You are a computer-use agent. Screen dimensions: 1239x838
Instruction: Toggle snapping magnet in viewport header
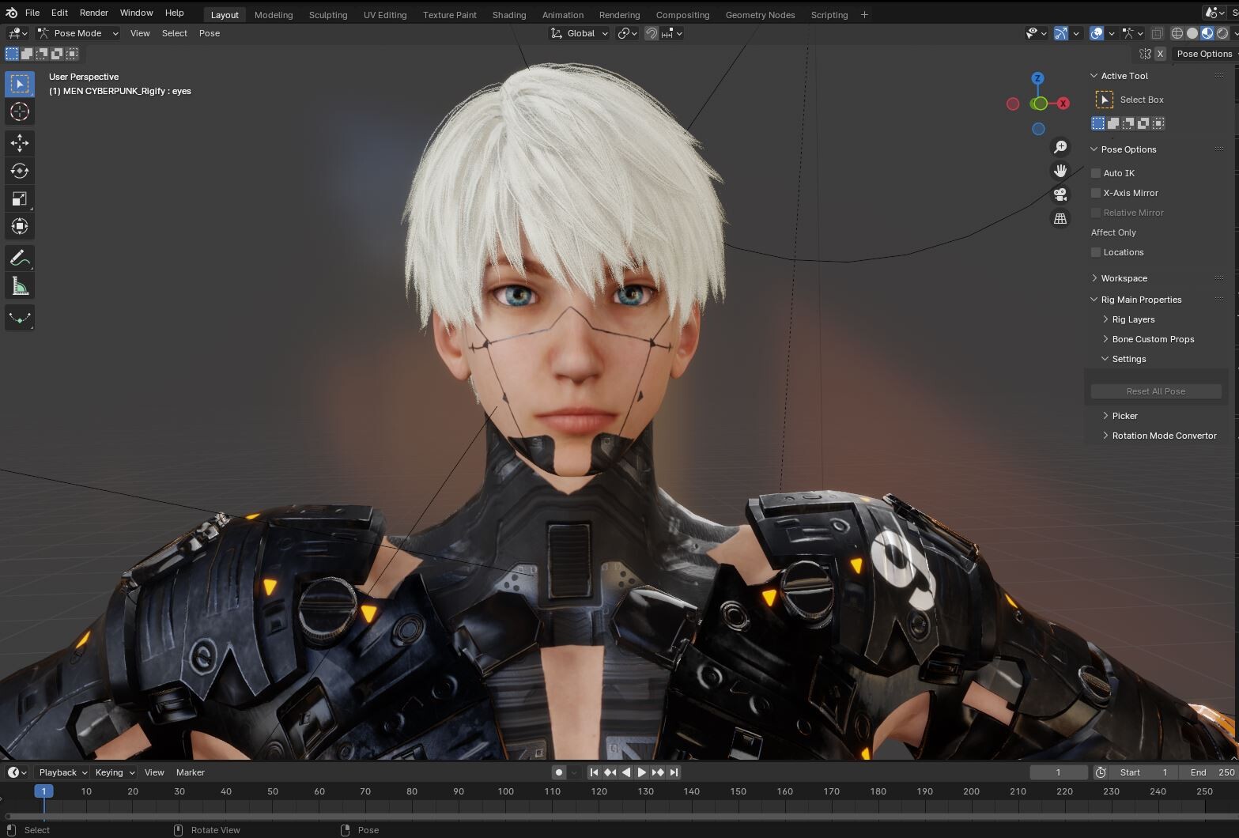click(652, 33)
